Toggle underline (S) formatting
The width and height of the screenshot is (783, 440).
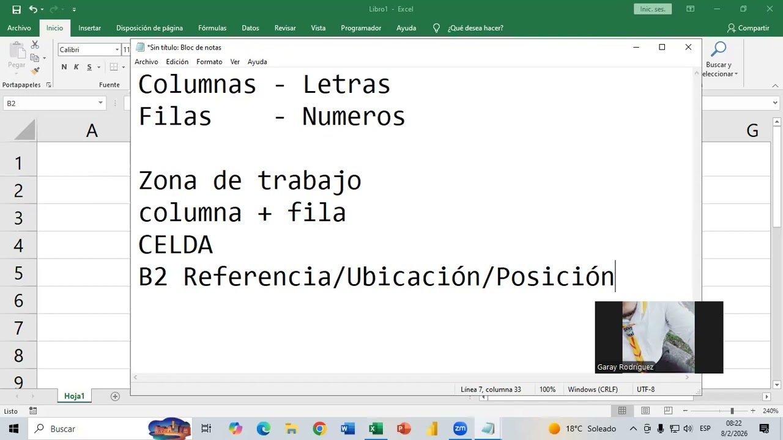(89, 67)
